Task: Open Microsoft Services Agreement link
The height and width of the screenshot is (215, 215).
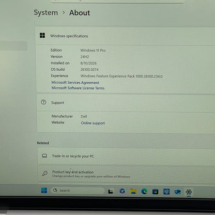Action: [75, 83]
